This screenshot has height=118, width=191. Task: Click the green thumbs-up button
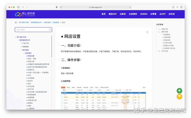[179, 90]
